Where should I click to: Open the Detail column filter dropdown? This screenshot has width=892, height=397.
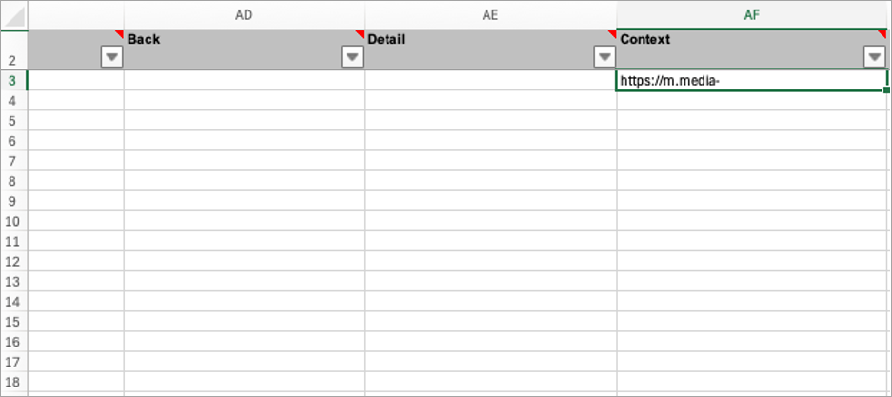pos(604,57)
